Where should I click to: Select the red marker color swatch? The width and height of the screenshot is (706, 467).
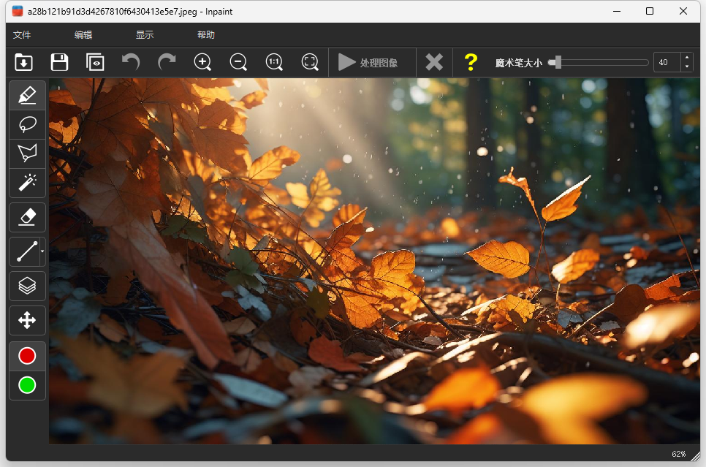[27, 356]
